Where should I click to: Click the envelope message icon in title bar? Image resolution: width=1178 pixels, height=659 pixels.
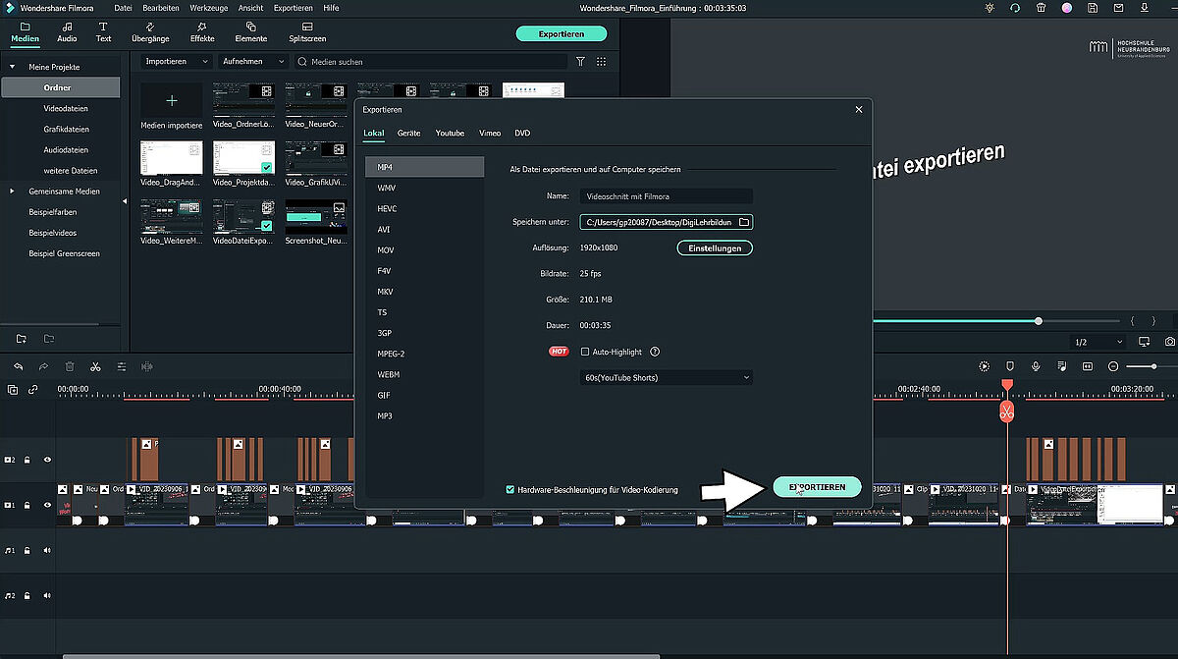(x=1118, y=7)
